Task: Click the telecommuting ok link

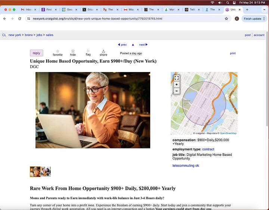Action: [x=186, y=166]
